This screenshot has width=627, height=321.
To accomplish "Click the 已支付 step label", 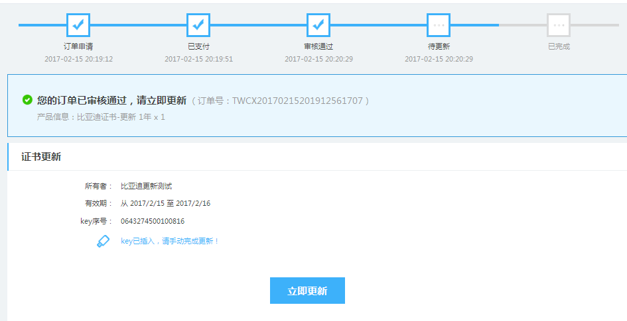I will [198, 47].
